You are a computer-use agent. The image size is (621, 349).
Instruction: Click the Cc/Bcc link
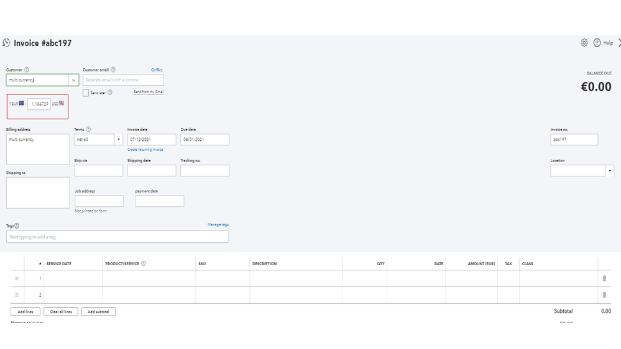[157, 70]
